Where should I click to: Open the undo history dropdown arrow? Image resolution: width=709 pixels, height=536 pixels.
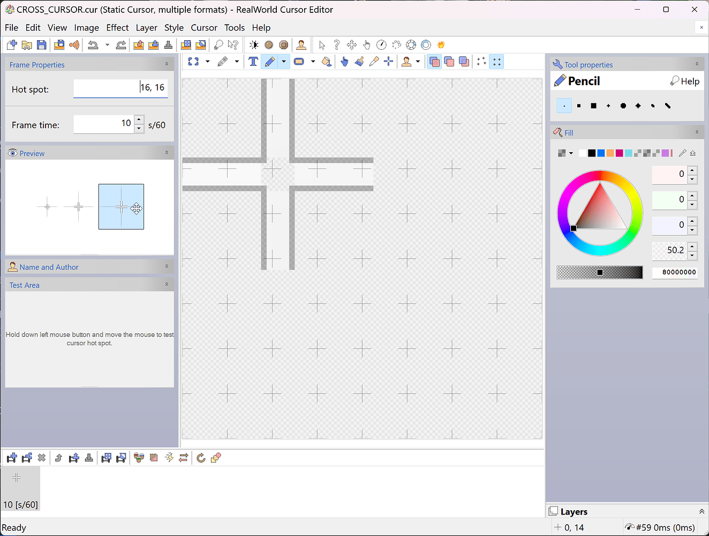pyautogui.click(x=107, y=45)
